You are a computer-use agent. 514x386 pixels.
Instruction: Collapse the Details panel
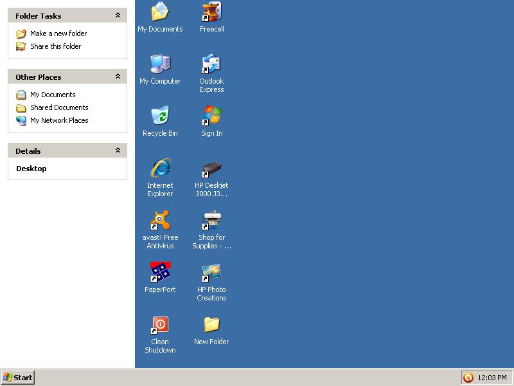(x=118, y=150)
